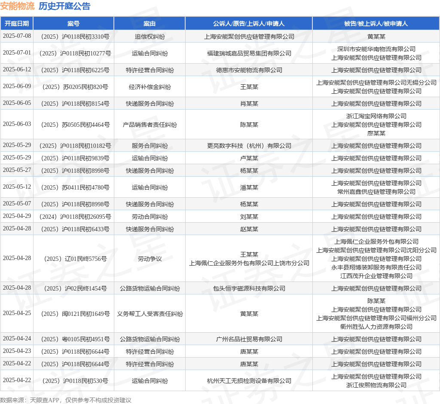Click defendant 衢州胜弘人力资源有限公司
Viewport: 440px width, 404px height.
[x=376, y=327]
